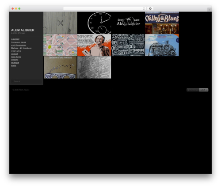The image size is (221, 187).
Task: Click the yellow minimize window button
Action: (16, 8)
